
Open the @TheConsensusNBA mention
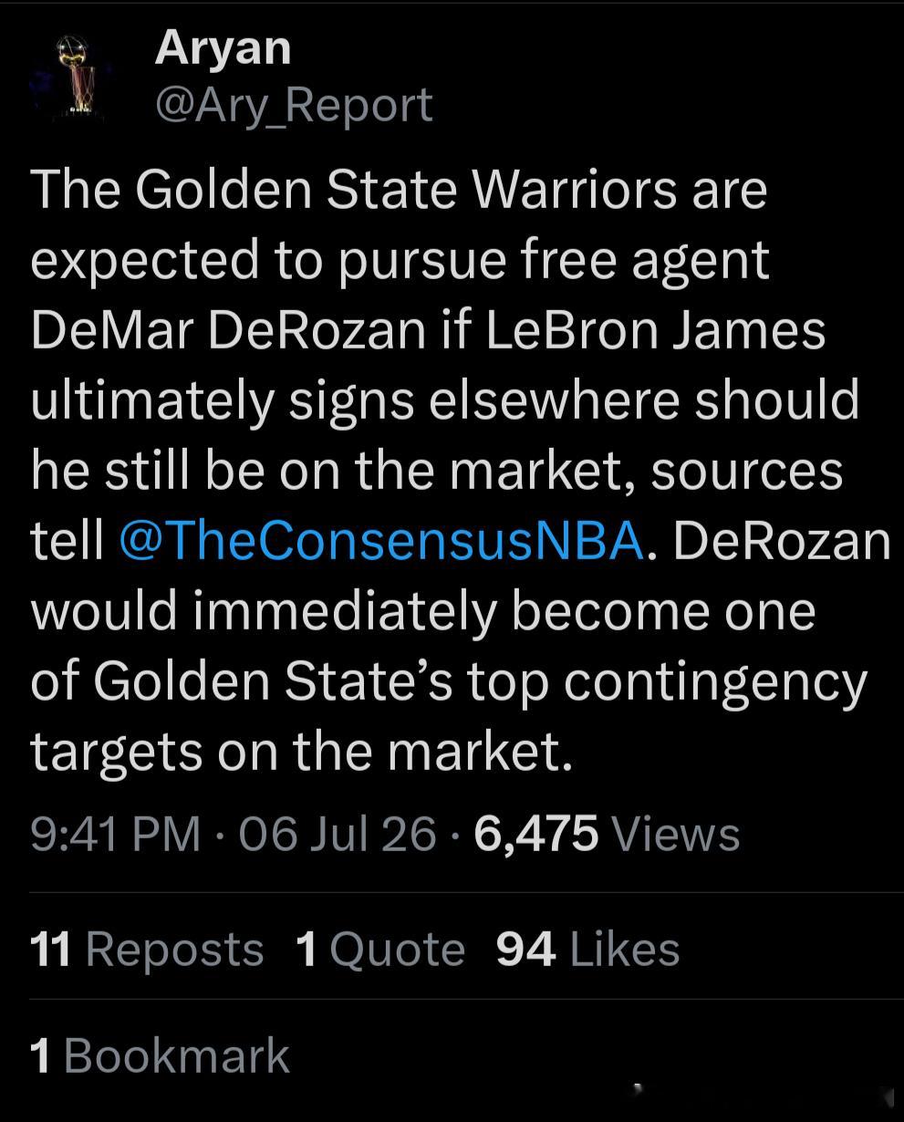pyautogui.click(x=381, y=540)
